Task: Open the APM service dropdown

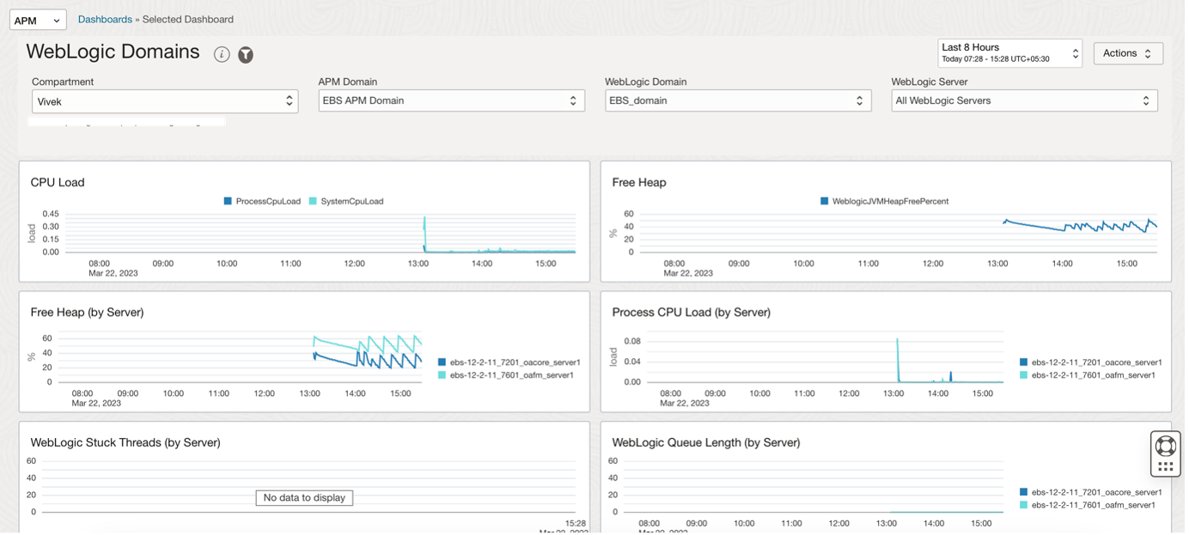Action: pos(38,21)
